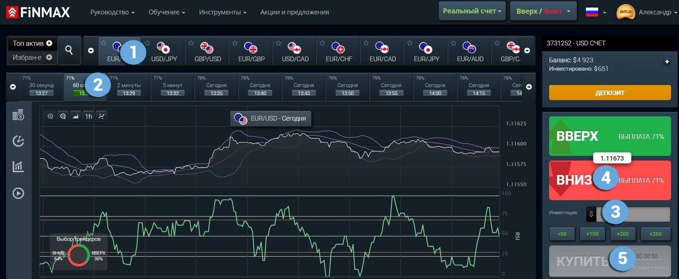The width and height of the screenshot is (679, 279).
Task: Set chart timeframe with 1h button
Action: 88,116
